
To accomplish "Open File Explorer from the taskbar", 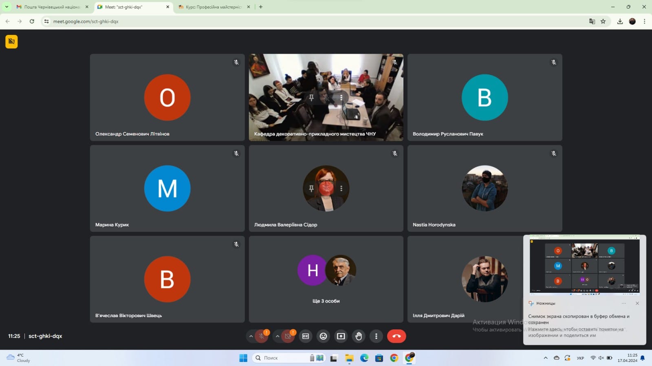I will [349, 358].
